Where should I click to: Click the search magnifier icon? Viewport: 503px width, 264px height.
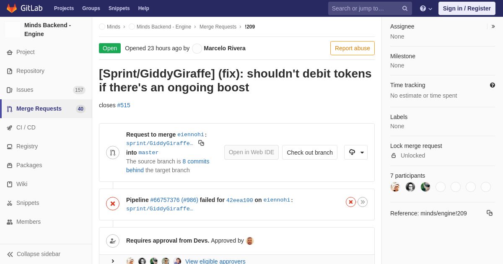(x=405, y=8)
